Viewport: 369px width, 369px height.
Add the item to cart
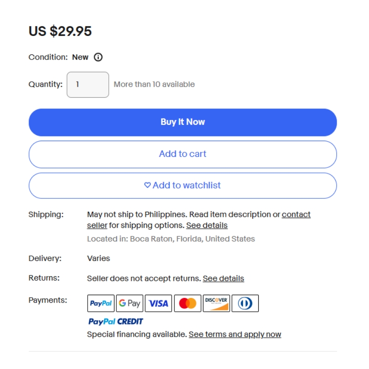click(x=183, y=154)
